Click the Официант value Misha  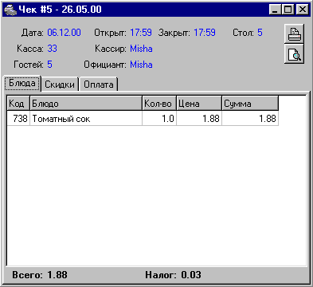pos(141,65)
